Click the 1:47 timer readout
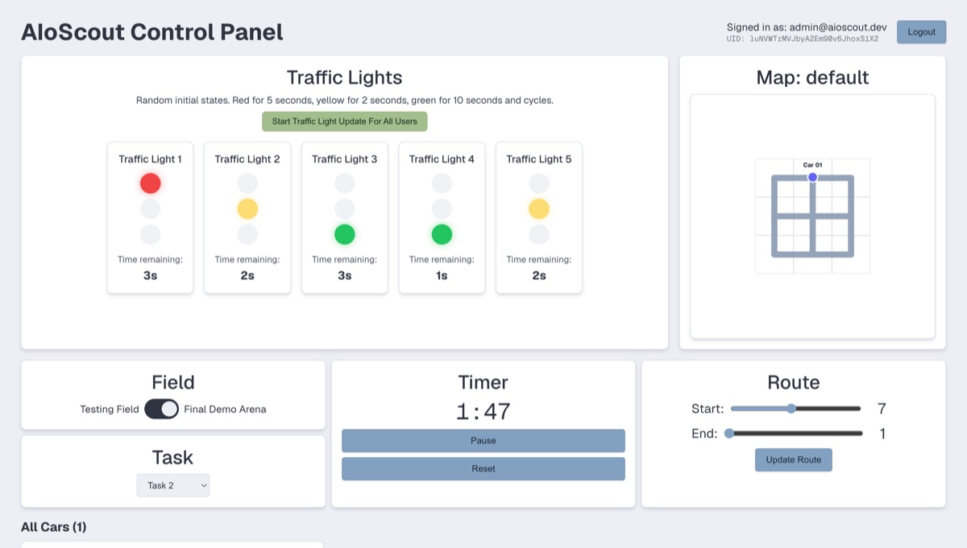The height and width of the screenshot is (548, 967). pos(483,412)
